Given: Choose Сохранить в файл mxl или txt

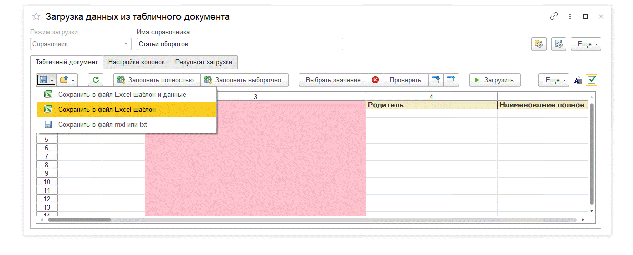Looking at the screenshot, I should [x=103, y=124].
